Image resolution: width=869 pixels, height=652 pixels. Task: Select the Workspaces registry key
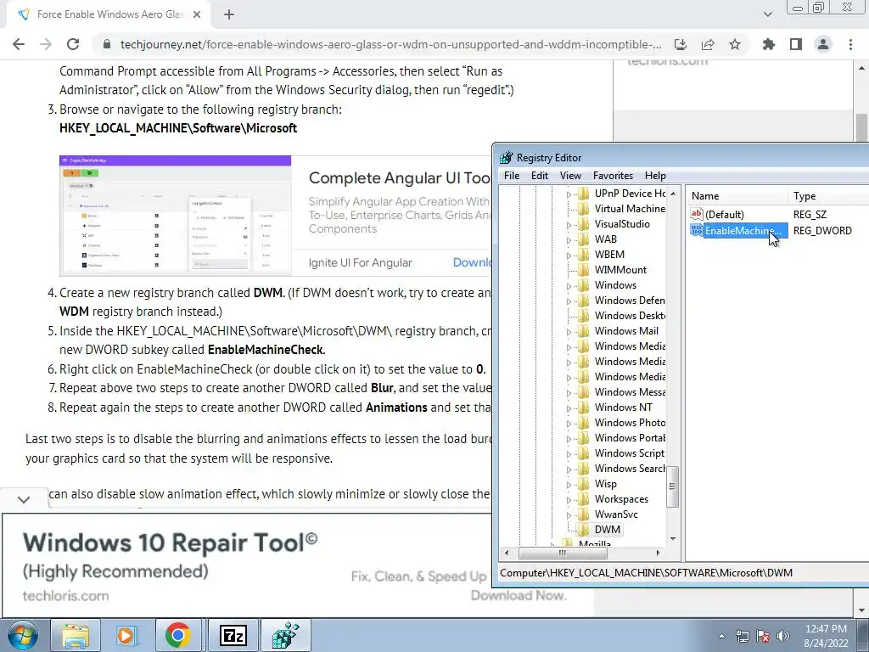621,499
